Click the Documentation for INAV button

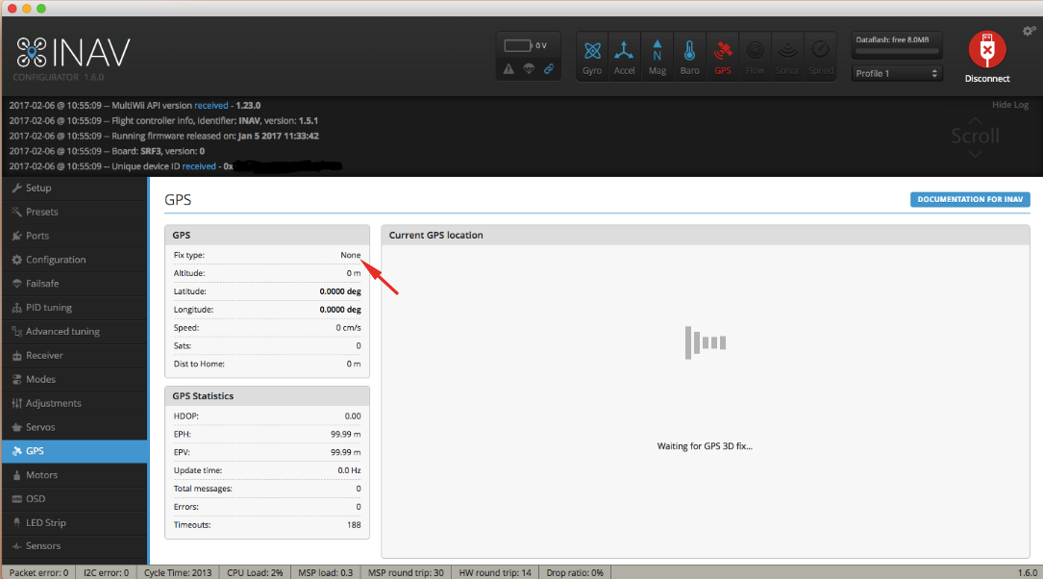(x=970, y=199)
